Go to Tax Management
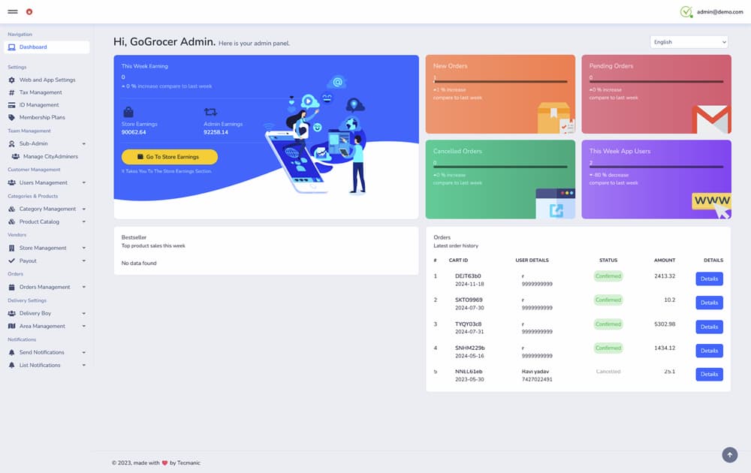 pos(47,92)
